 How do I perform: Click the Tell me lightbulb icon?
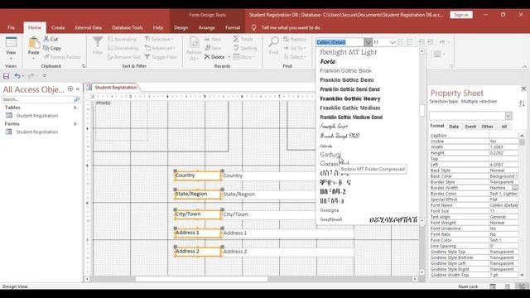[x=254, y=27]
